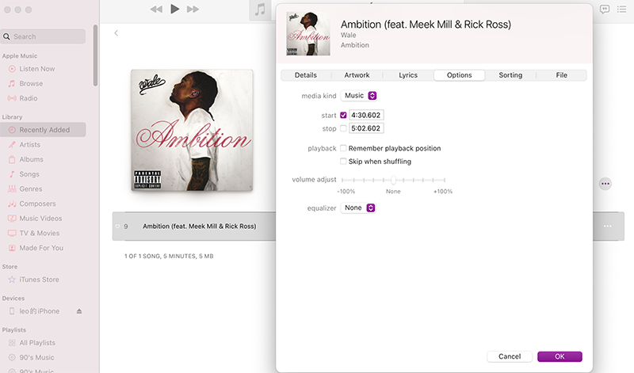Switch to the Lyrics tab
The height and width of the screenshot is (373, 634).
(x=408, y=75)
